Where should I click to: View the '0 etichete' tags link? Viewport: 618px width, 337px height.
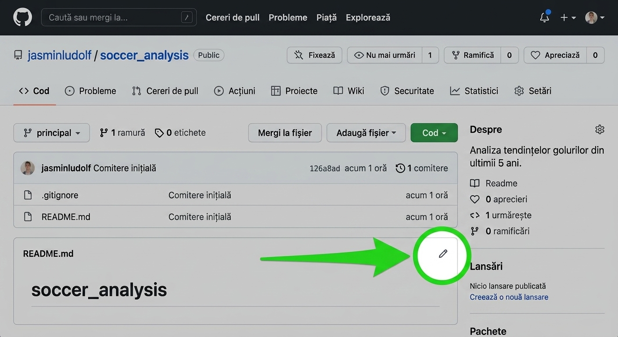pos(180,133)
